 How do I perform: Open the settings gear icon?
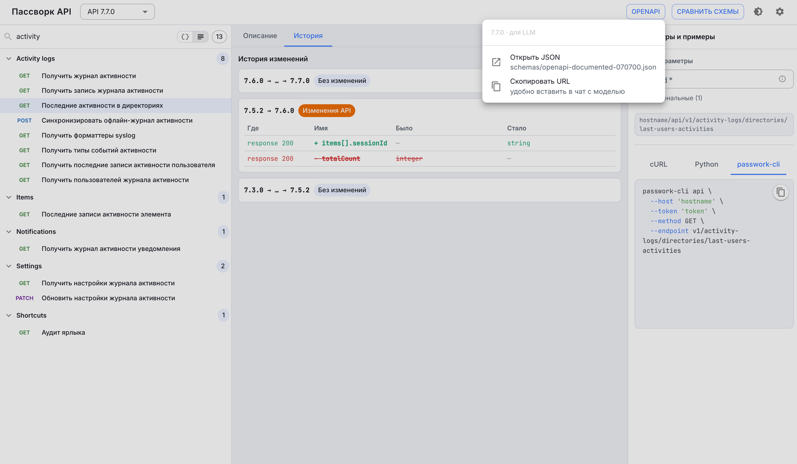[780, 12]
